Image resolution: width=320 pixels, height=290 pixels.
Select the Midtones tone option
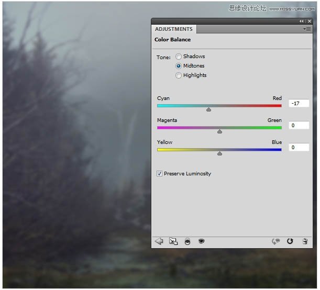(179, 66)
